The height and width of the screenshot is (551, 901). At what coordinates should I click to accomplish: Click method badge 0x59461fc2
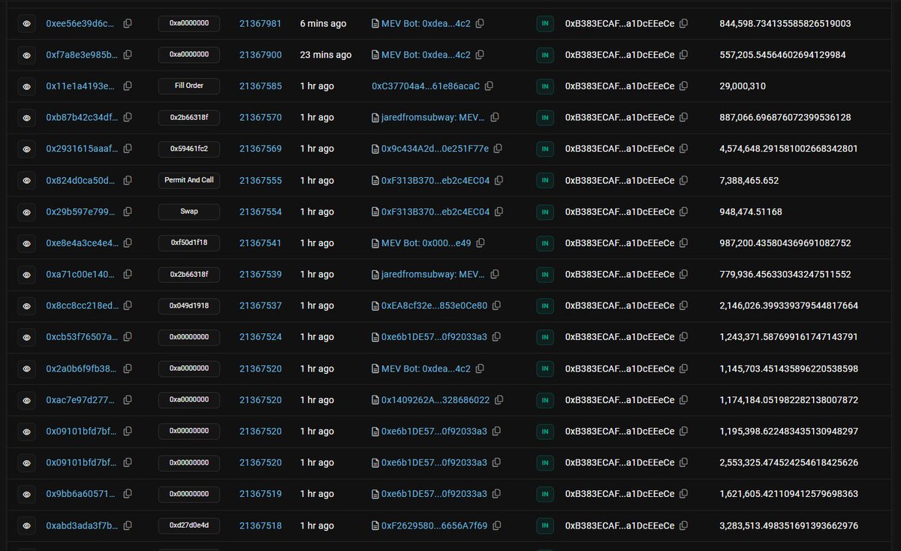(189, 149)
